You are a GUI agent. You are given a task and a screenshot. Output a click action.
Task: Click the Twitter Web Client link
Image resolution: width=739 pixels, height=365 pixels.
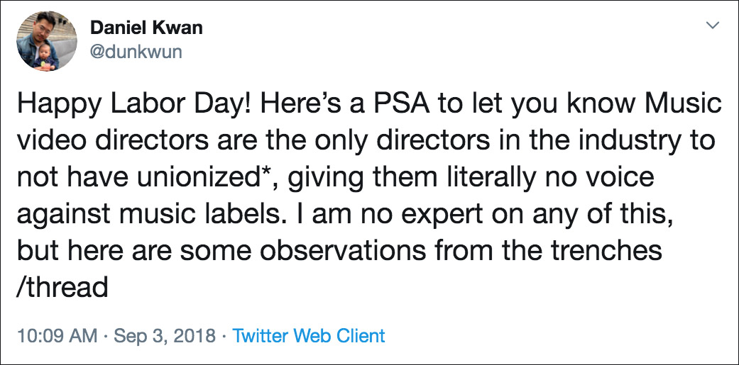pyautogui.click(x=309, y=335)
